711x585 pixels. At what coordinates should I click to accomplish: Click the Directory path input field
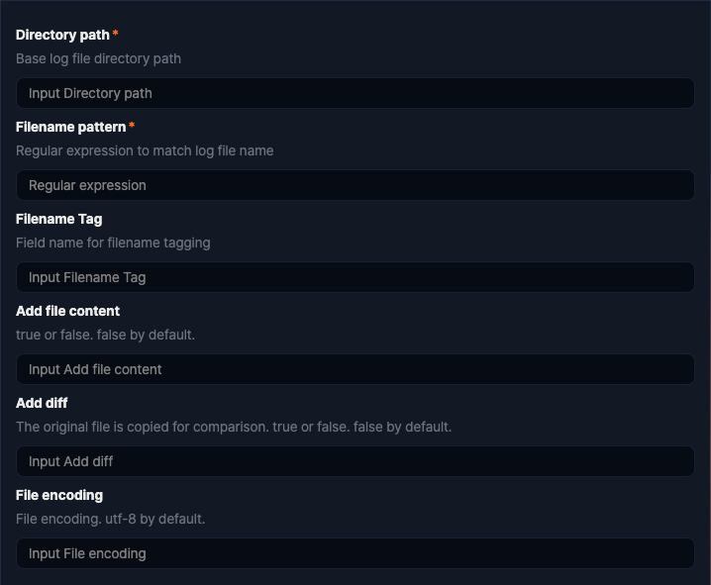tap(355, 93)
